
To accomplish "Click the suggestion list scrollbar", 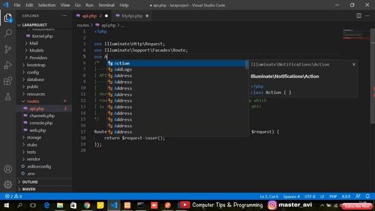I will (x=247, y=64).
